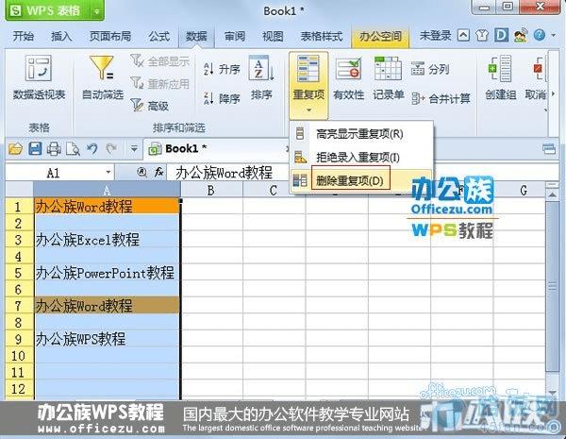Click the collapse ribbon caret icon
This screenshot has width=566, height=439.
[x=463, y=36]
